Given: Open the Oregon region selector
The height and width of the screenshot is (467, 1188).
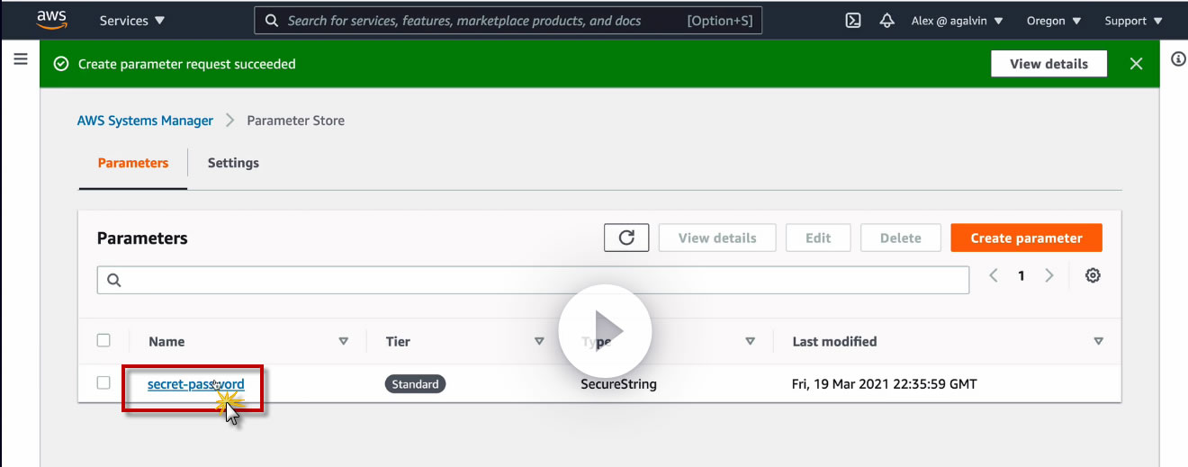Looking at the screenshot, I should (1054, 20).
